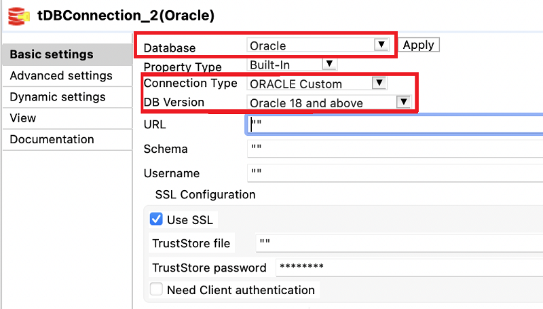Image resolution: width=543 pixels, height=309 pixels.
Task: Focus the Schema text field
Action: click(394, 149)
